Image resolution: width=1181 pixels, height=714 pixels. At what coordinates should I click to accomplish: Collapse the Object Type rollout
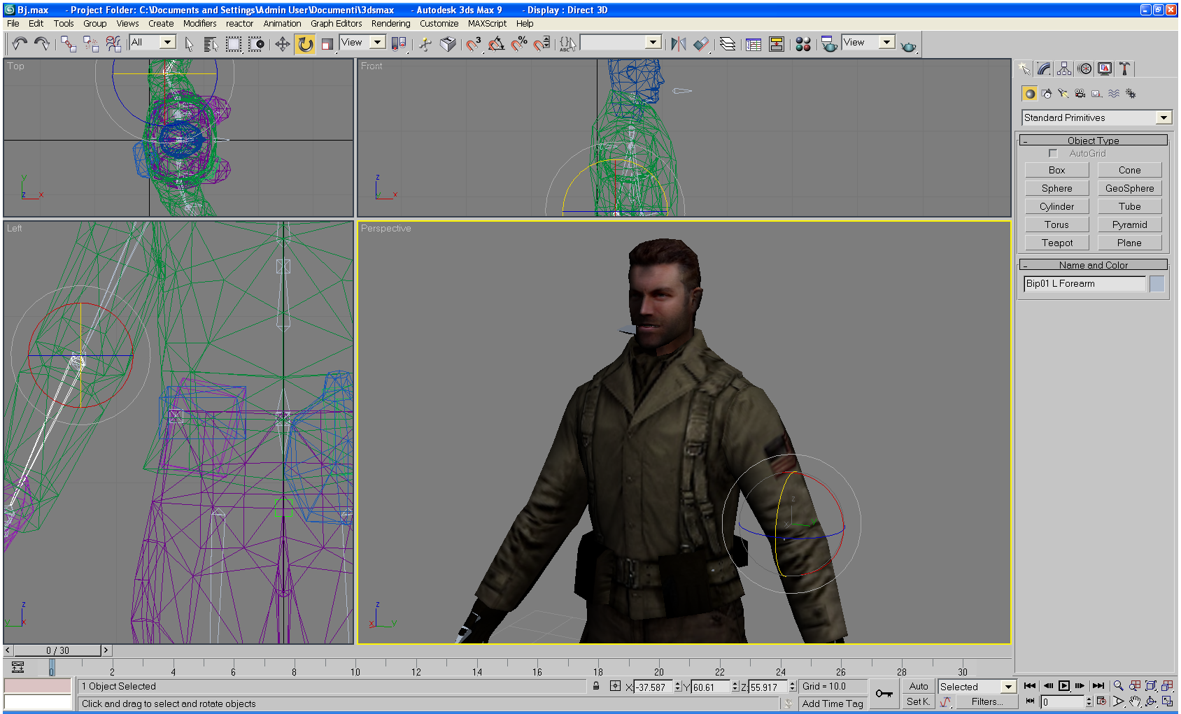click(x=1094, y=141)
